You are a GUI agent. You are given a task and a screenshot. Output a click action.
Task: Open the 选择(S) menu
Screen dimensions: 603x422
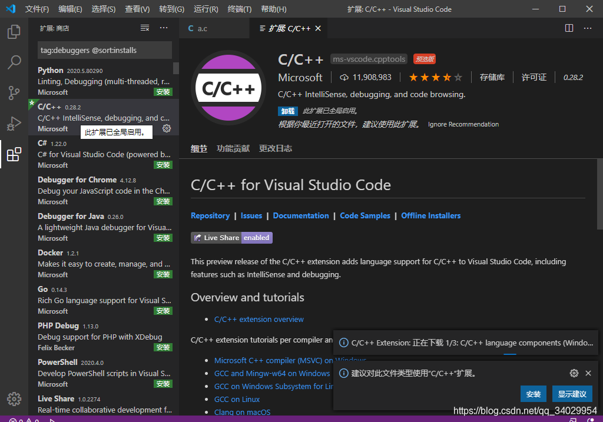[x=104, y=9]
